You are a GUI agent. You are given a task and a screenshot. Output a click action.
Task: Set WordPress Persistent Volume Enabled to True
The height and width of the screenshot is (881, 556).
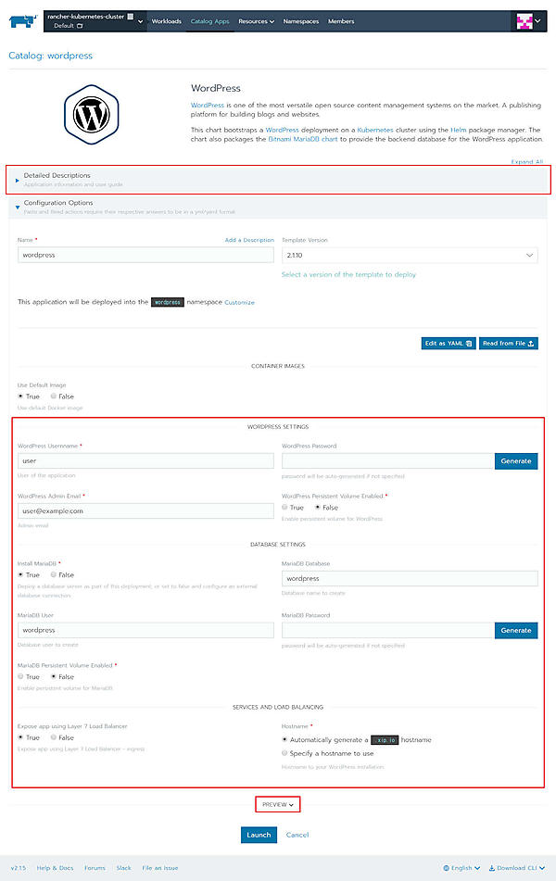(x=285, y=508)
